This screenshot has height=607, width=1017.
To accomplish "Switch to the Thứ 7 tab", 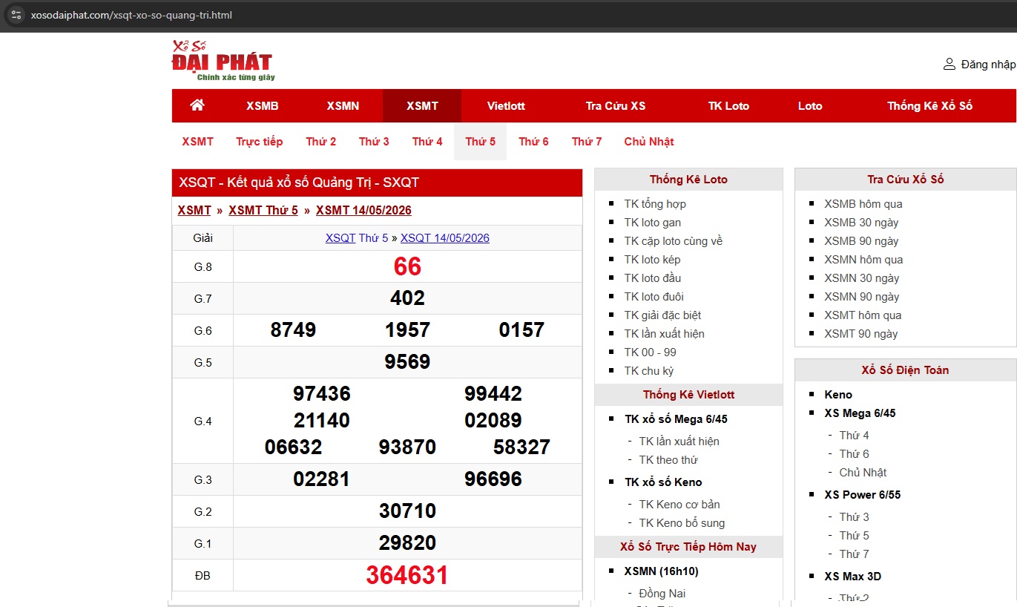I will 587,142.
